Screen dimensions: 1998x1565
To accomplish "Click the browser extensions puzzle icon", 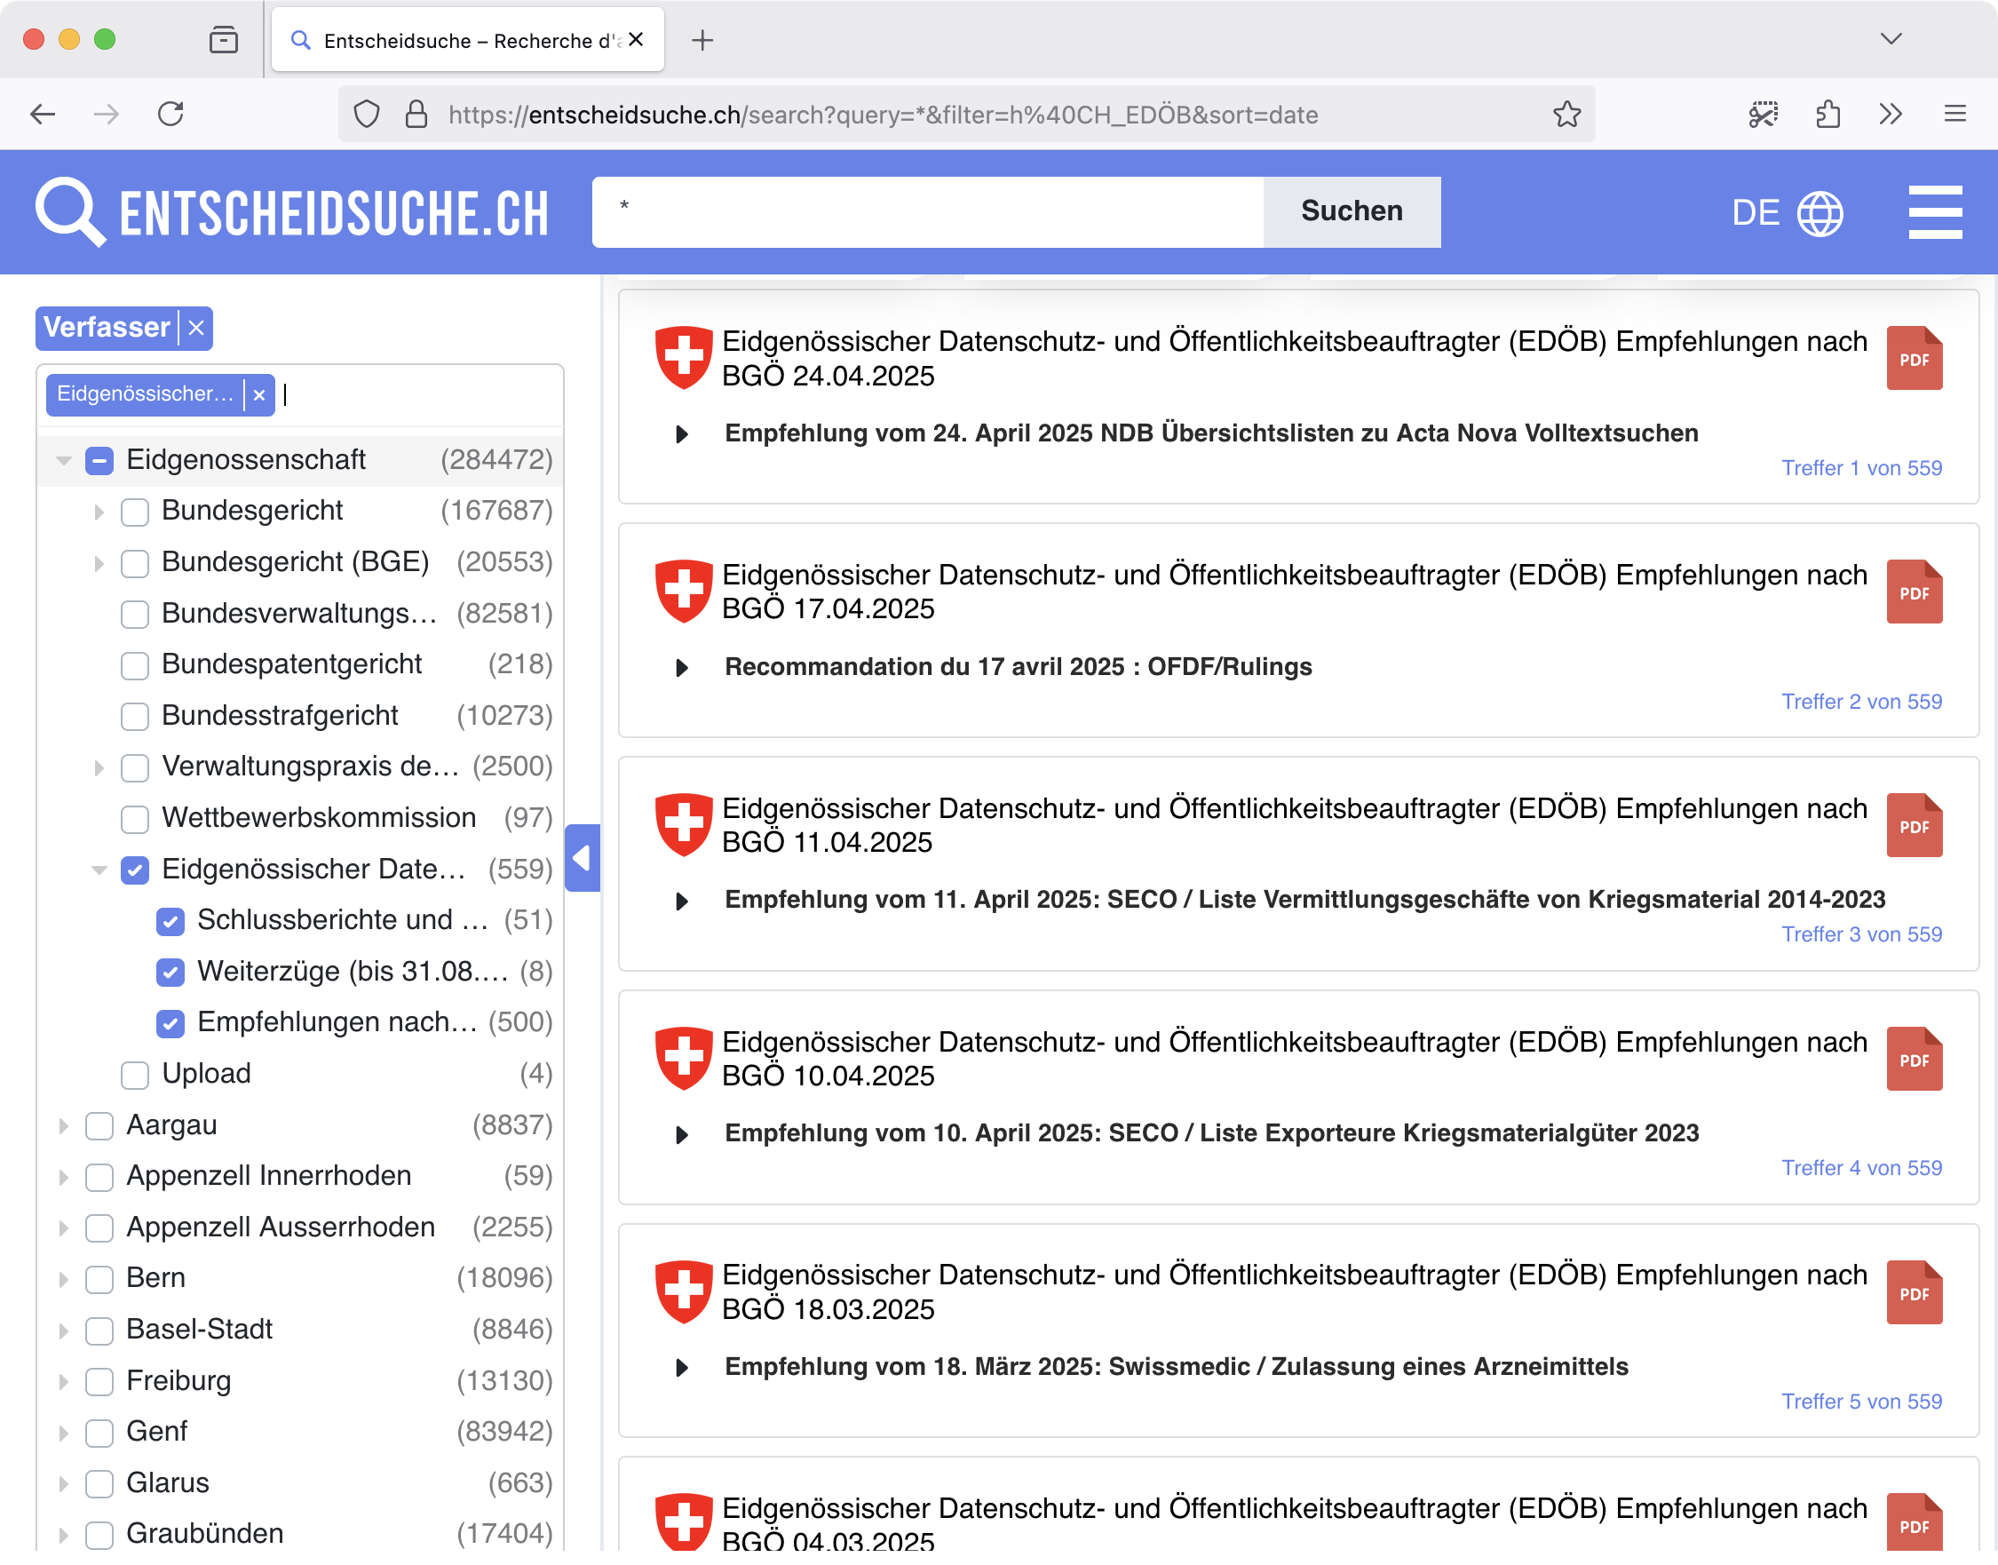I will [x=1828, y=115].
